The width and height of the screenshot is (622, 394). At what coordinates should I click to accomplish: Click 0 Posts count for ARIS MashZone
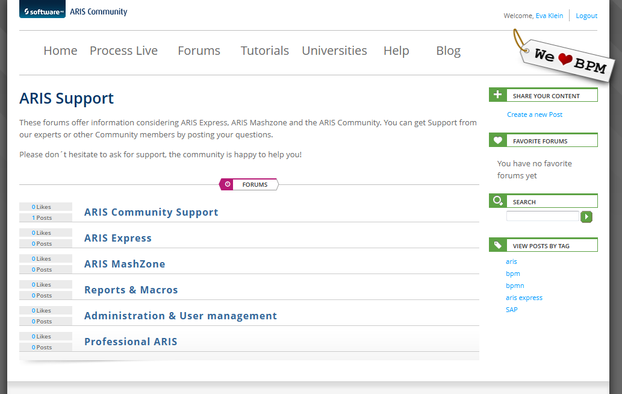(46, 270)
